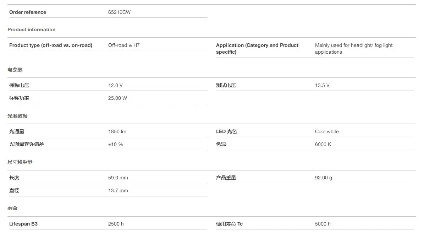Select the 2500 h value

(x=116, y=224)
